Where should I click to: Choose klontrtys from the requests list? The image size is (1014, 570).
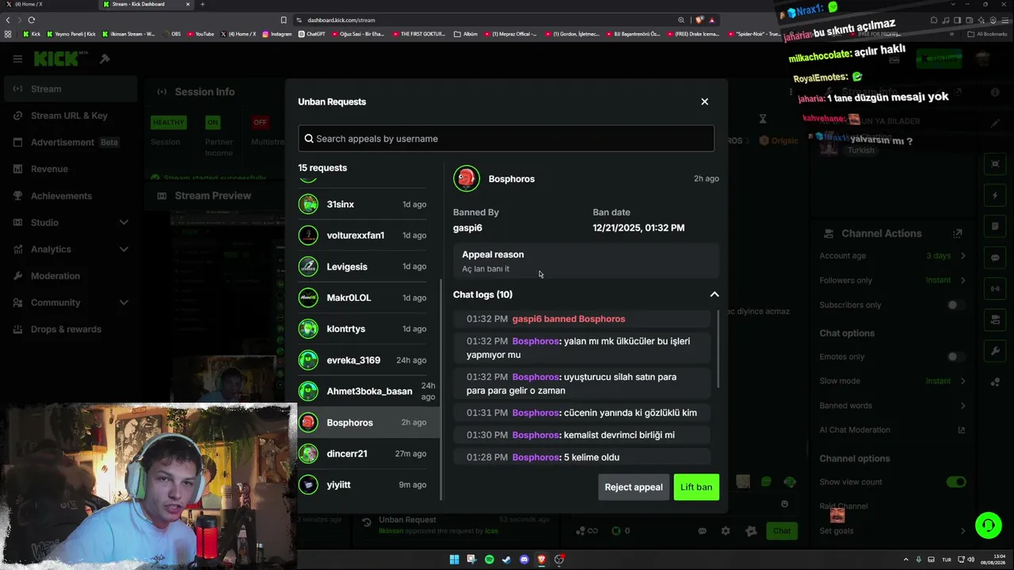[x=363, y=329]
